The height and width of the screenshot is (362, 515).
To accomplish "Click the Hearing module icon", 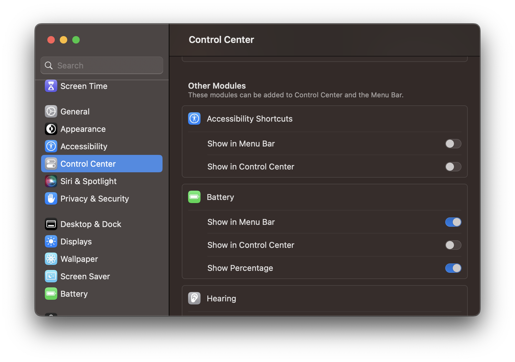I will coord(194,298).
